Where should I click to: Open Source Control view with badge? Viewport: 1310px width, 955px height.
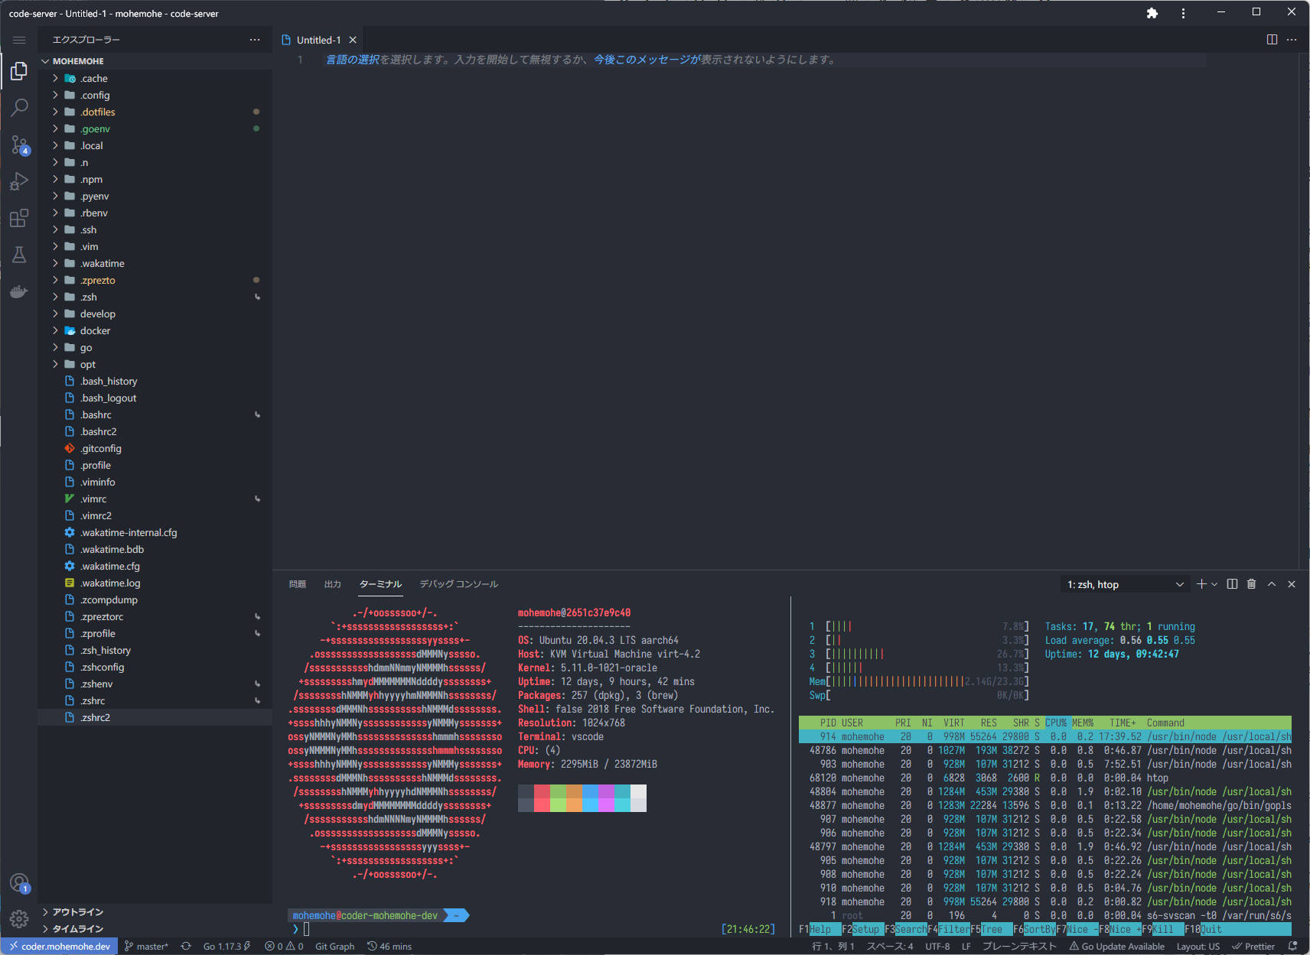pos(19,145)
